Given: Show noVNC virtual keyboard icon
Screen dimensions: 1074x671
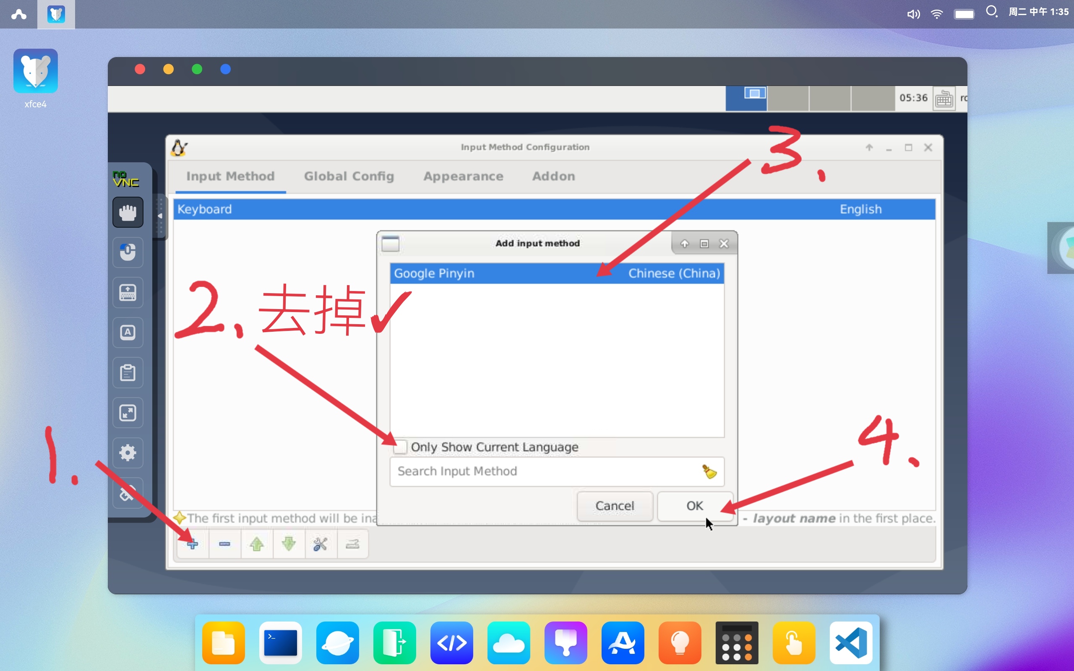Looking at the screenshot, I should 128,292.
